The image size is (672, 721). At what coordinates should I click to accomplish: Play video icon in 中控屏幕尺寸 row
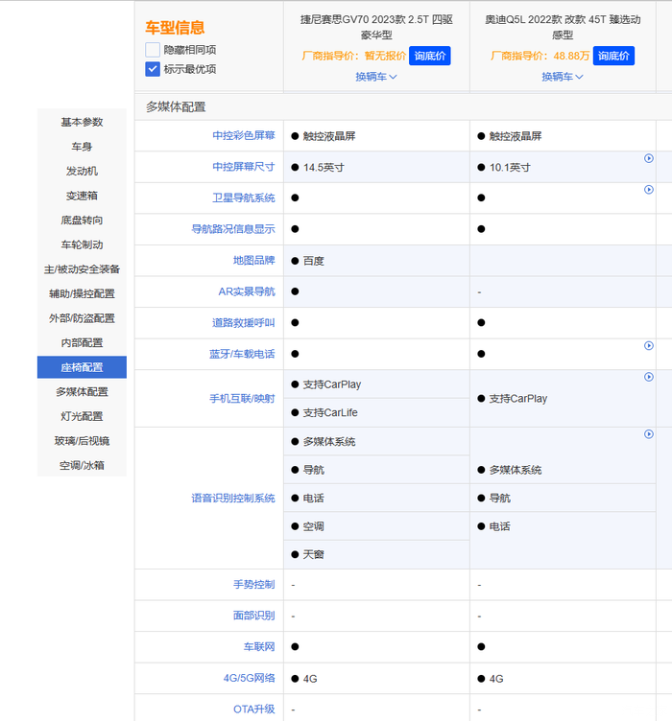pos(649,159)
